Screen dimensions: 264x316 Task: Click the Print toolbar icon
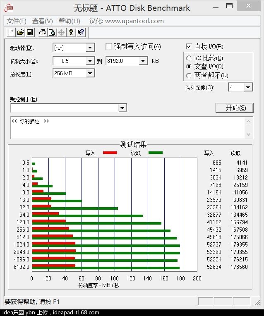tap(43, 32)
